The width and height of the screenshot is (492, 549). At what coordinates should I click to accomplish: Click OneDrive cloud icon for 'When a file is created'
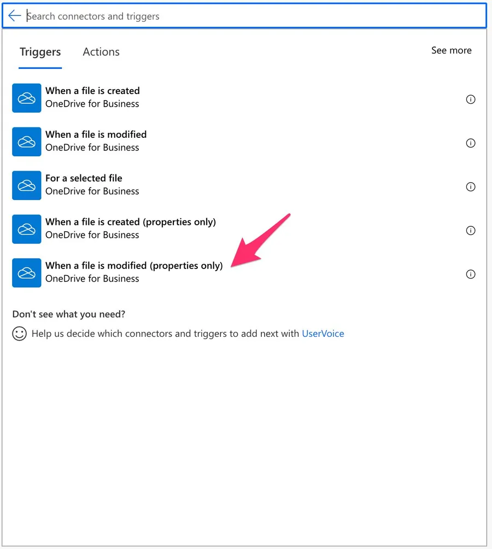pyautogui.click(x=27, y=98)
